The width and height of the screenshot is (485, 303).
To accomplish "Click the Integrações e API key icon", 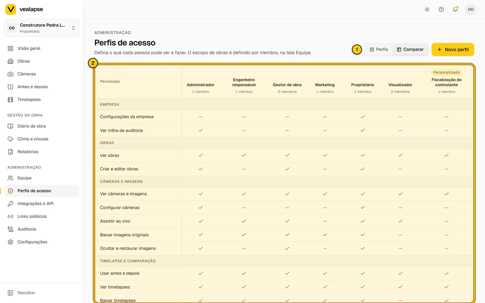I will coord(10,204).
